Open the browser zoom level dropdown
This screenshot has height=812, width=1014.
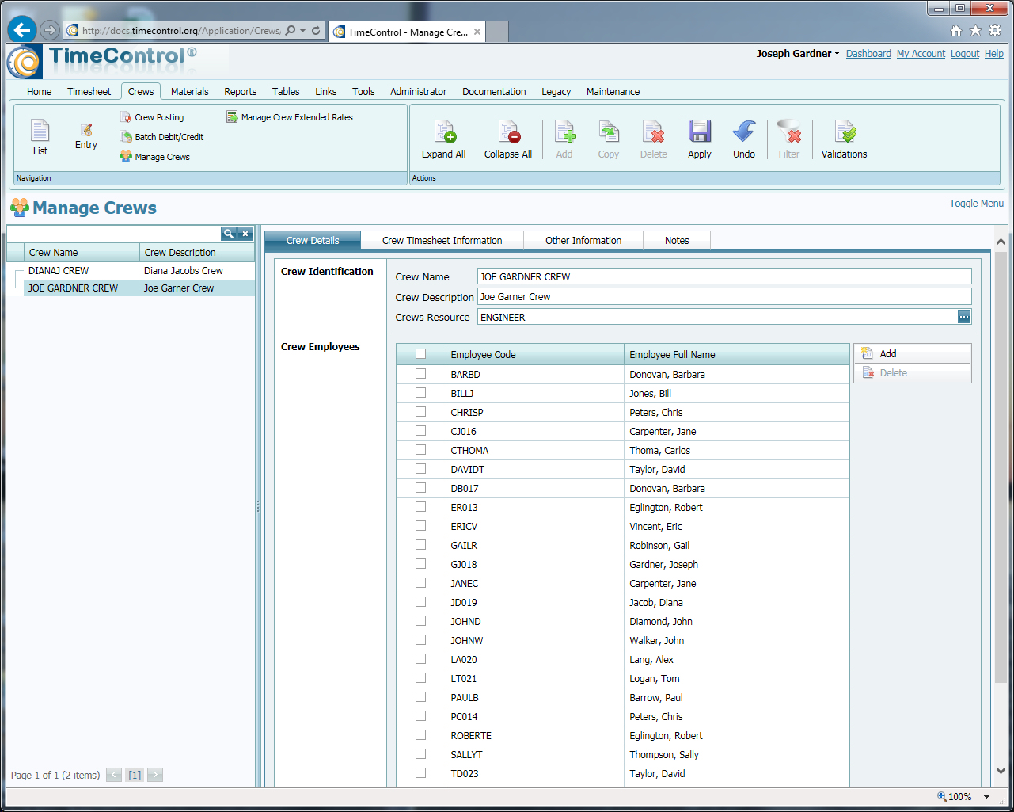[986, 797]
